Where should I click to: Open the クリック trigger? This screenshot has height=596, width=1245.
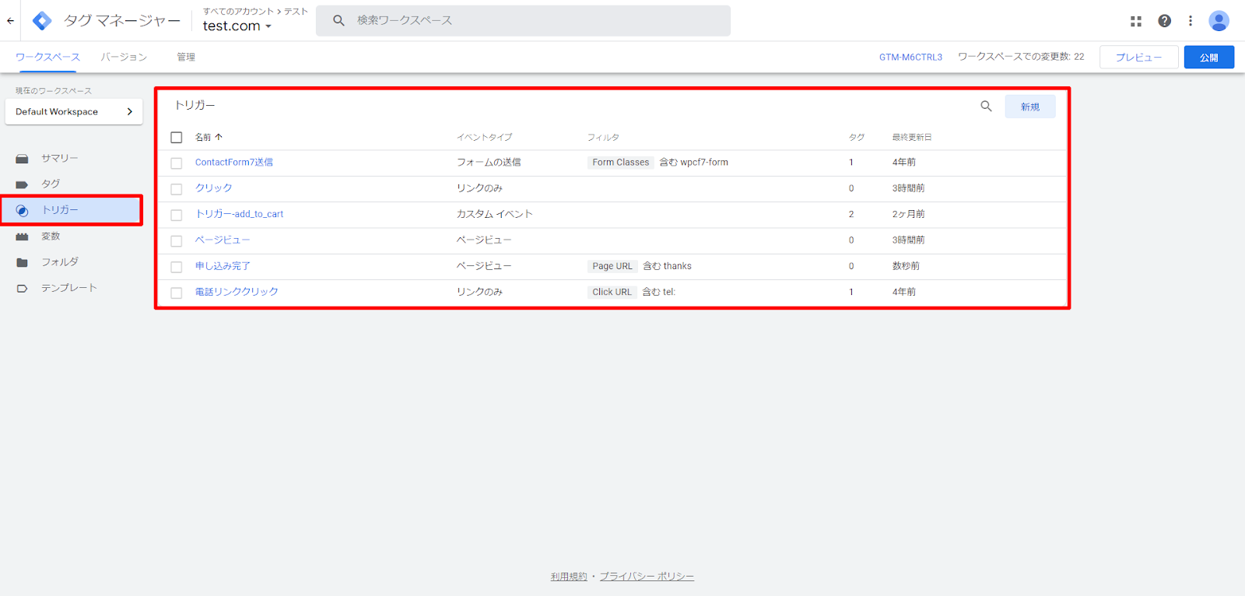click(x=214, y=188)
